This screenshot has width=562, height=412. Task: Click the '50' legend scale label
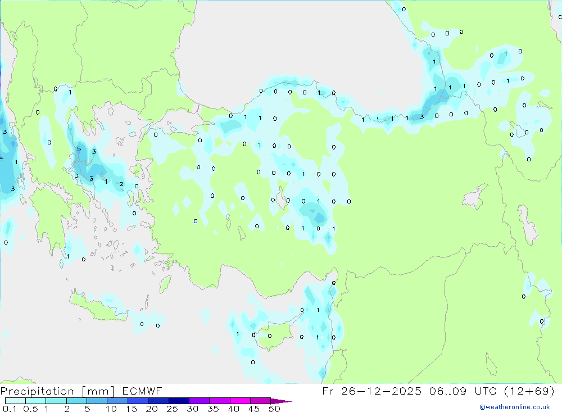click(x=274, y=409)
